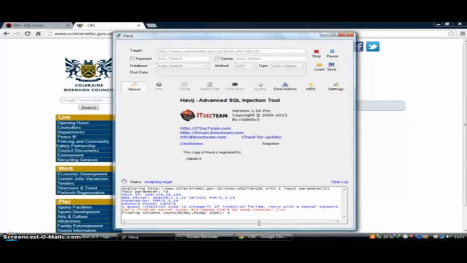Bookmark the page with the star
Image resolution: width=467 pixels, height=263 pixels.
451,34
